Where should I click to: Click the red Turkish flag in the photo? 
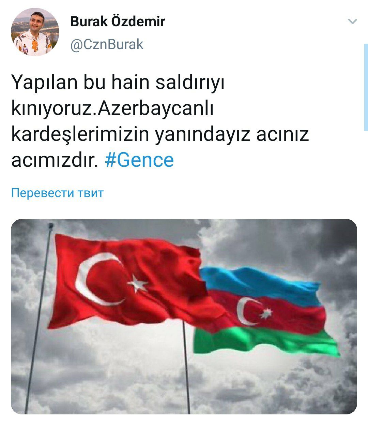coord(133,283)
